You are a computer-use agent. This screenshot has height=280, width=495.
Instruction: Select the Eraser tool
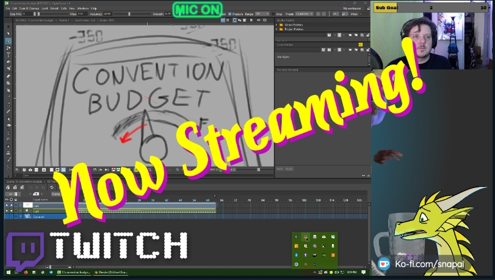pyautogui.click(x=8, y=76)
